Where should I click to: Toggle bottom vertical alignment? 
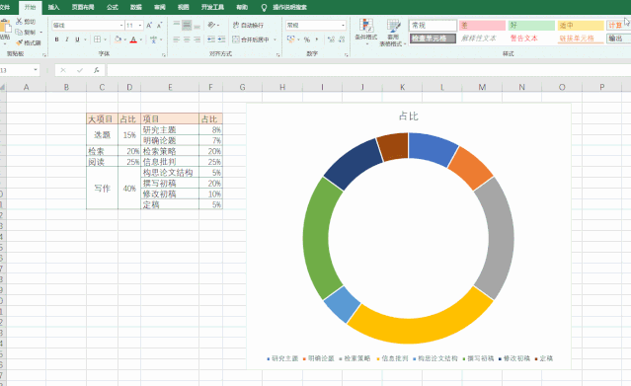(x=197, y=26)
